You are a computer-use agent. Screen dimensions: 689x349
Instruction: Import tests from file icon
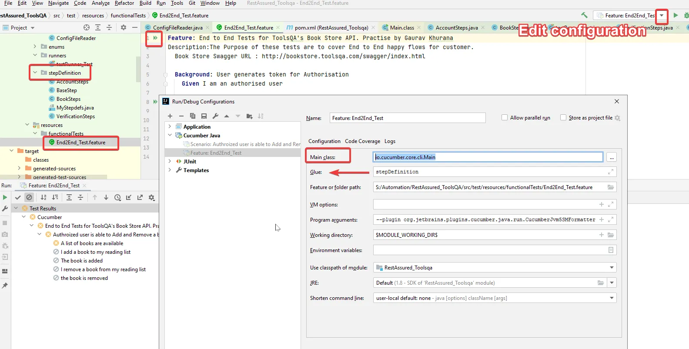(x=129, y=197)
